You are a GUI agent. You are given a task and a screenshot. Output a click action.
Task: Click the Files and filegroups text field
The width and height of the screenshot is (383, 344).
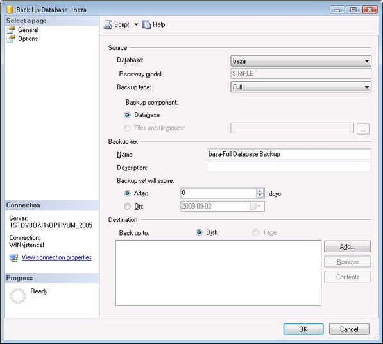[292, 128]
